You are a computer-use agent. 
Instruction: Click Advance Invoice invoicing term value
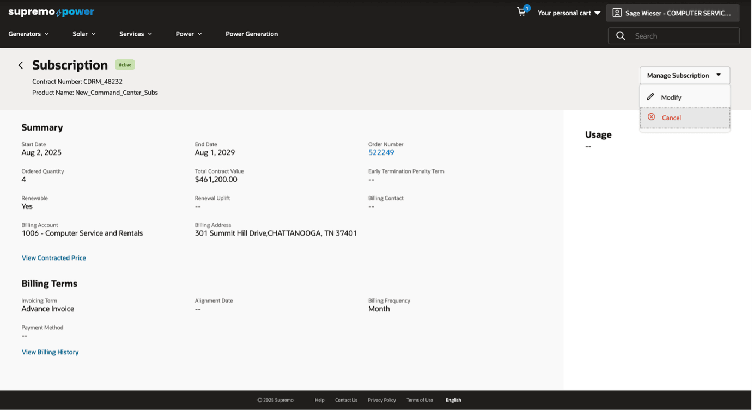click(48, 309)
